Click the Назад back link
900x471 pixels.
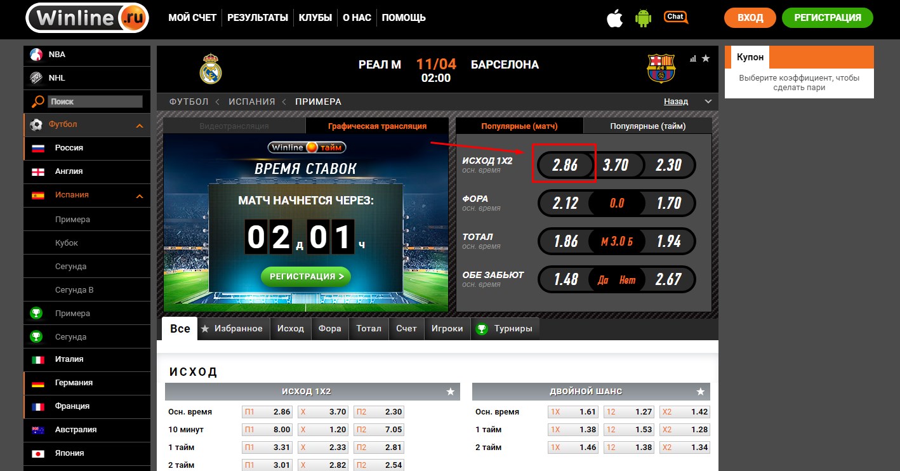pyautogui.click(x=675, y=102)
